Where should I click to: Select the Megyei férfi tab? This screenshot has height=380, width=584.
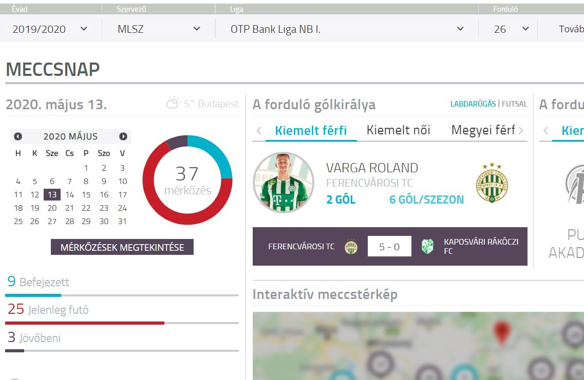(x=483, y=130)
